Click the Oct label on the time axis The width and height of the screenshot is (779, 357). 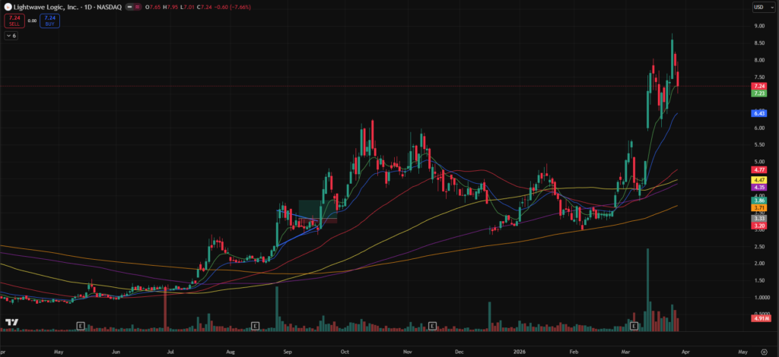345,352
